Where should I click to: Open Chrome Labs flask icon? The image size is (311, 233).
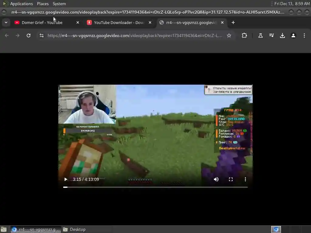(x=261, y=36)
